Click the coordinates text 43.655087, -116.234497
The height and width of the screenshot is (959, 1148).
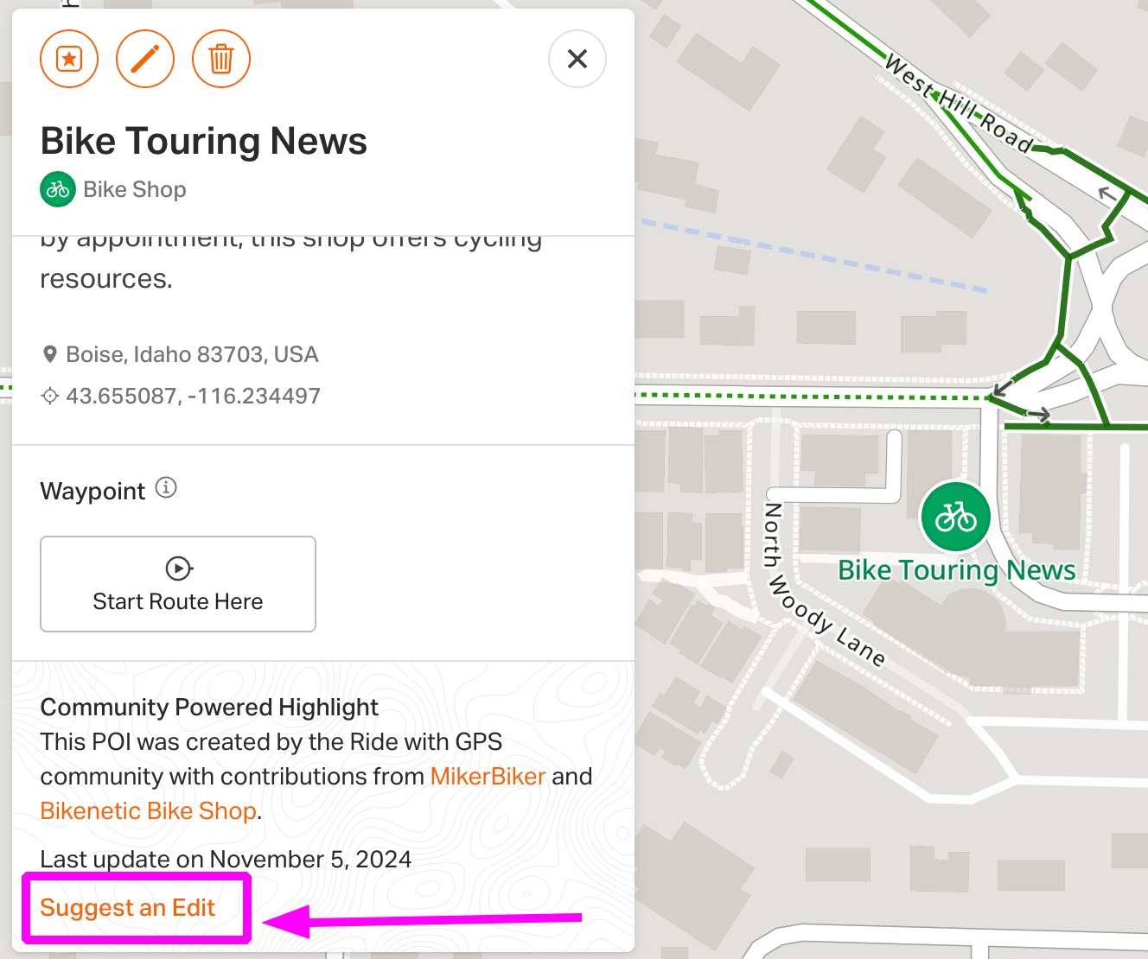click(x=193, y=396)
